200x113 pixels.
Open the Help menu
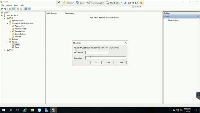click(22, 5)
